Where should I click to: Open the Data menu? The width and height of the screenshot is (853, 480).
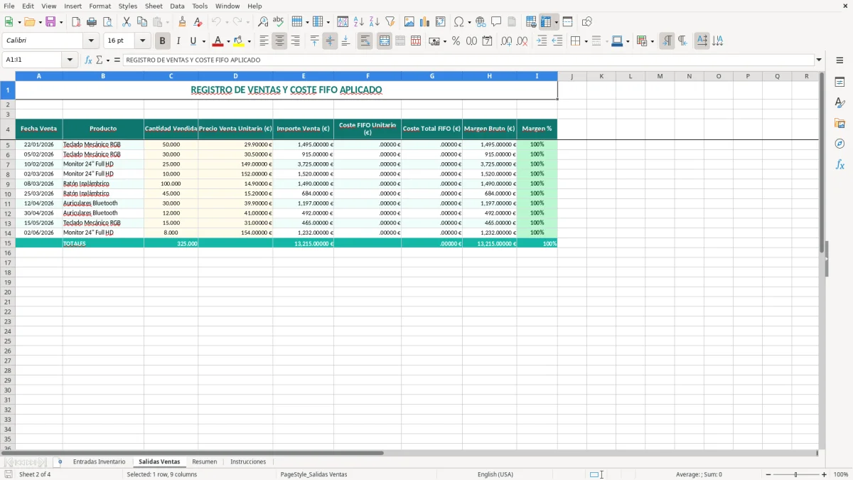tap(177, 6)
